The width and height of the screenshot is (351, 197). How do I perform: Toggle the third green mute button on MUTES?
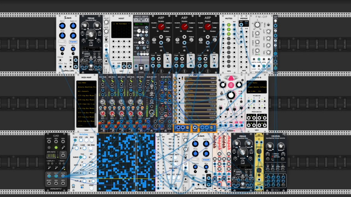coord(229,34)
